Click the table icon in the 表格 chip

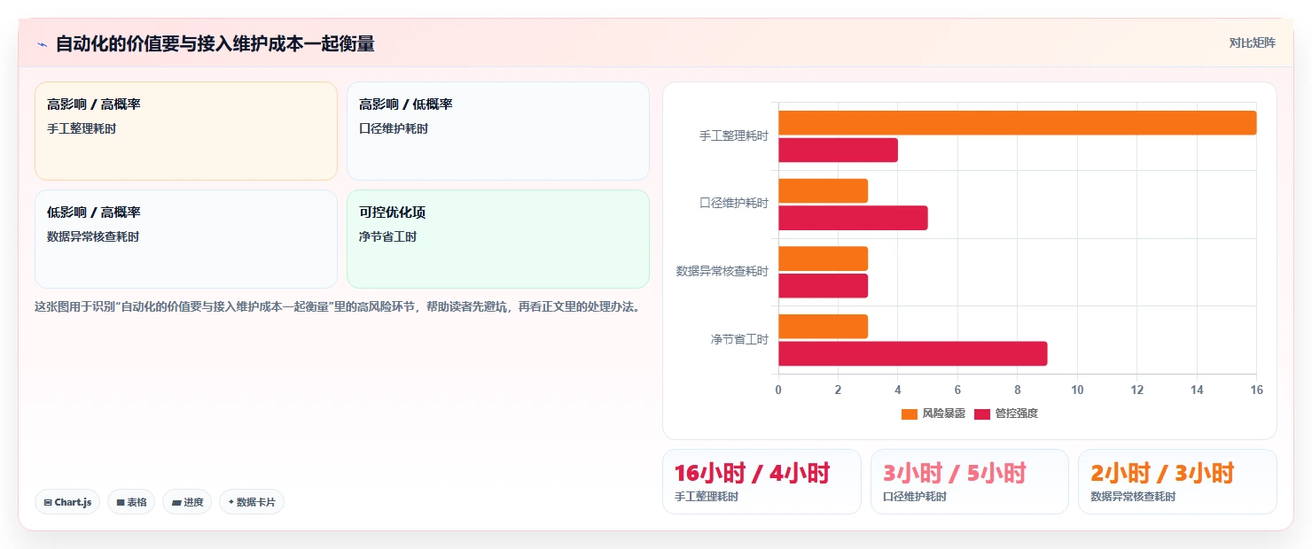point(121,502)
